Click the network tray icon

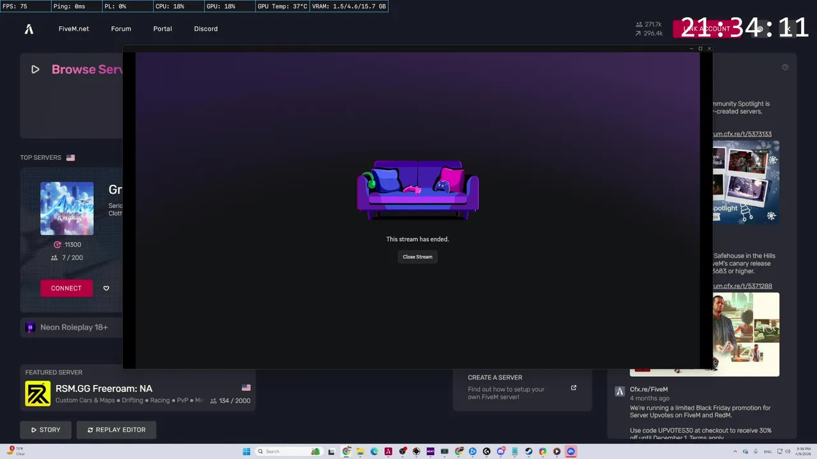[780, 451]
